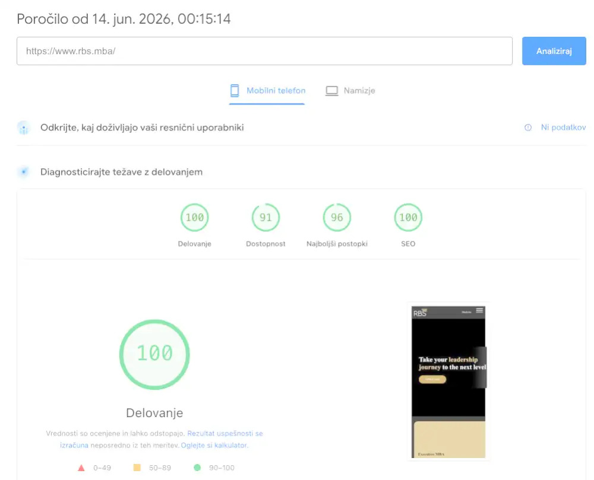Click the URL input field
Image resolution: width=594 pixels, height=480 pixels.
point(264,51)
